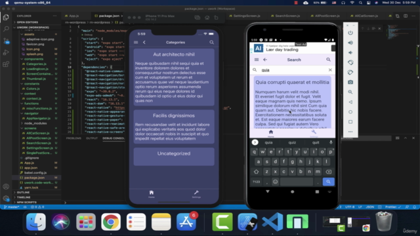The width and height of the screenshot is (420, 236).
Task: Click emulator power button
Action: tap(350, 33)
